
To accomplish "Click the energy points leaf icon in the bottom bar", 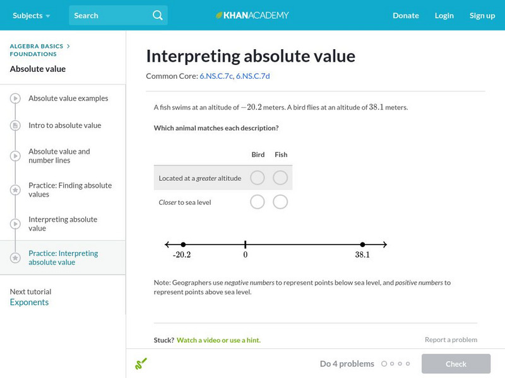I will (141, 364).
